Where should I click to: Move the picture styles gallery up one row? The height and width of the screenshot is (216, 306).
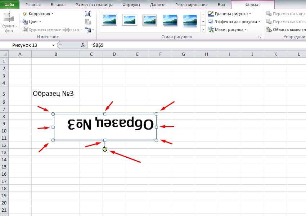203,14
